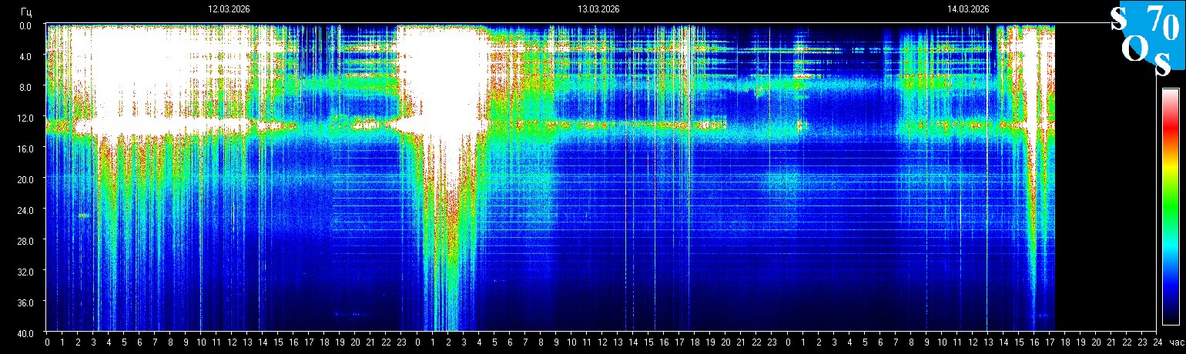This screenshot has width=1186, height=354.
Task: Select the 12.03.2026 date label
Action: 229,9
